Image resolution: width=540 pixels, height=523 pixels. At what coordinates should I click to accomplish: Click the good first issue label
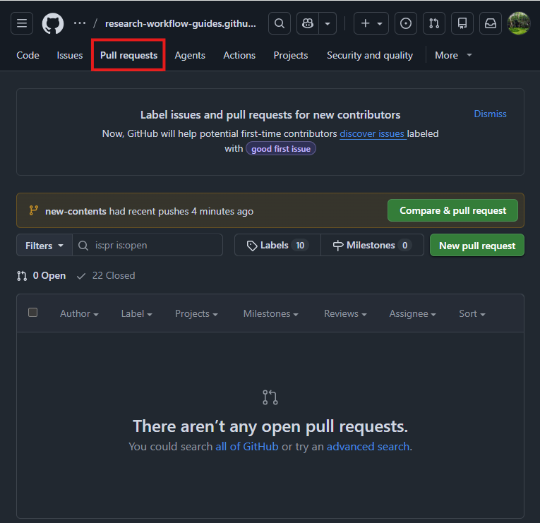(281, 149)
